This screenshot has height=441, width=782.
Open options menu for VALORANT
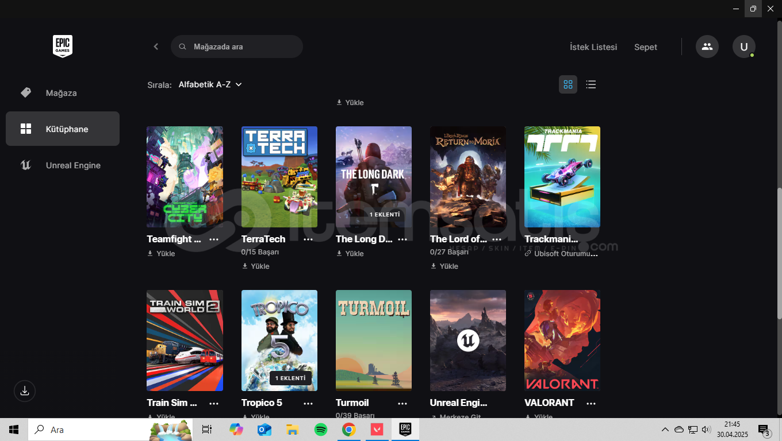[x=591, y=403]
